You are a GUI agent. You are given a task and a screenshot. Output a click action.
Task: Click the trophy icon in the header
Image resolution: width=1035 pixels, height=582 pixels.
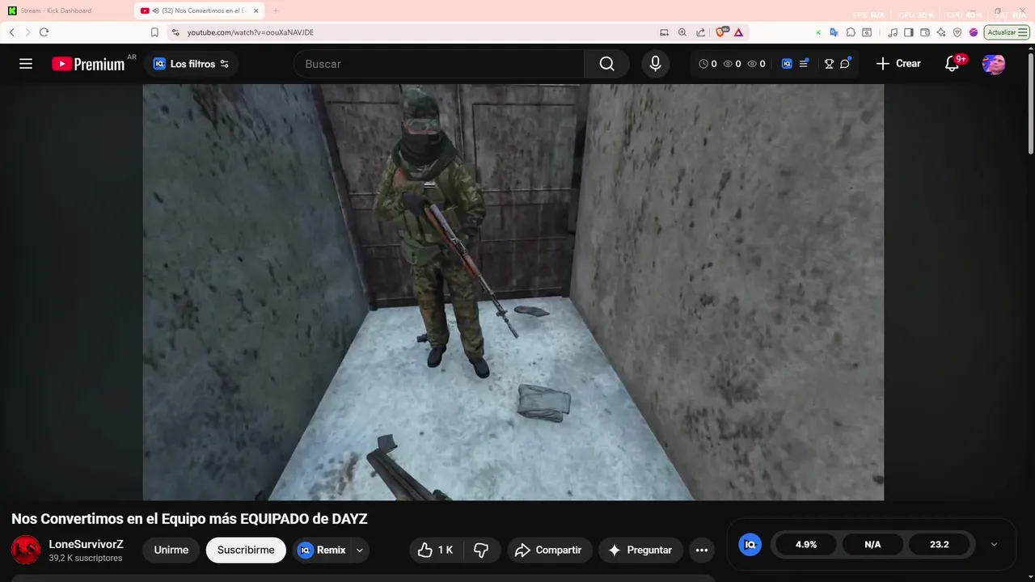pyautogui.click(x=829, y=64)
